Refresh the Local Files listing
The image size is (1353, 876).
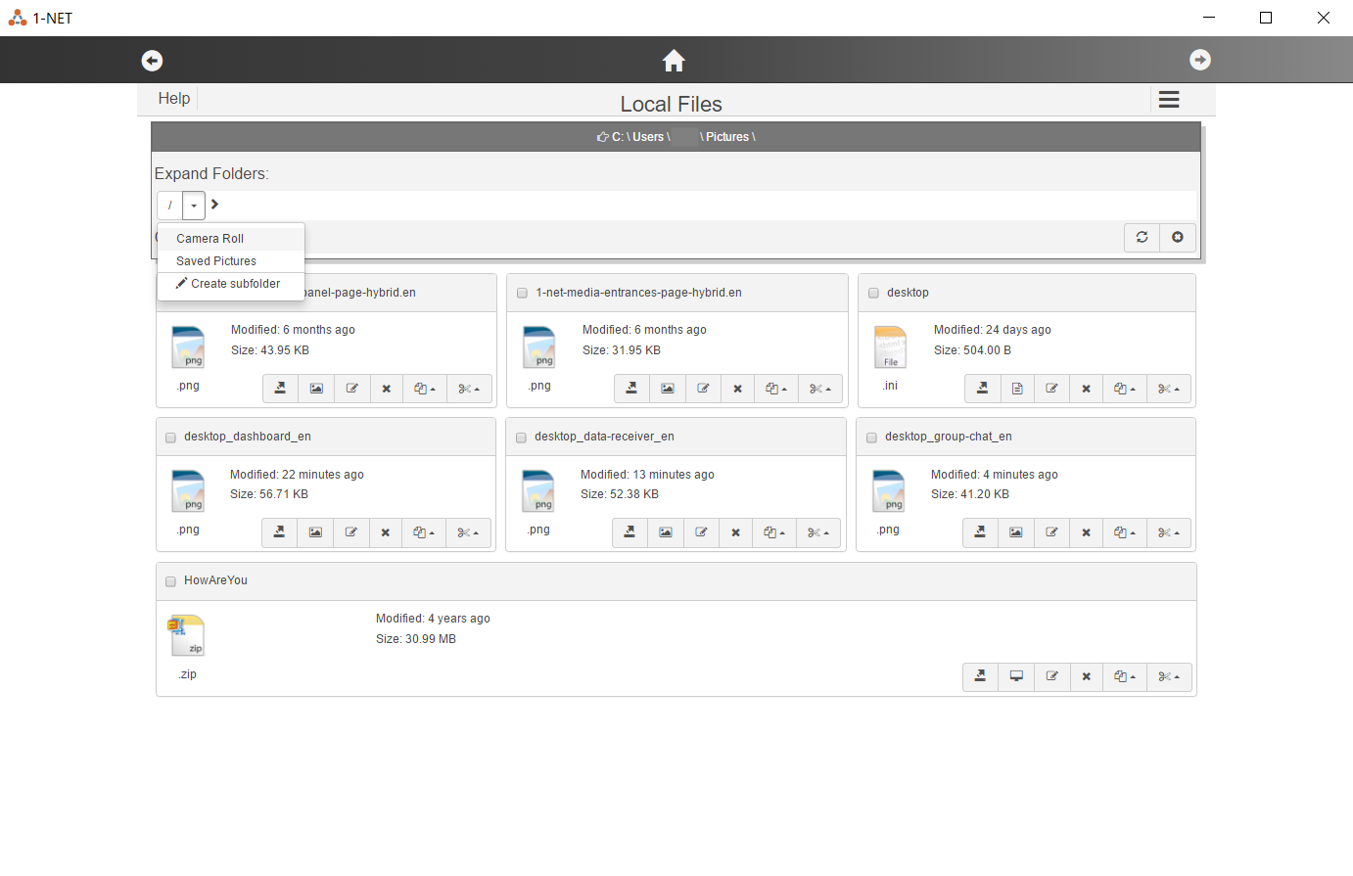[1142, 238]
